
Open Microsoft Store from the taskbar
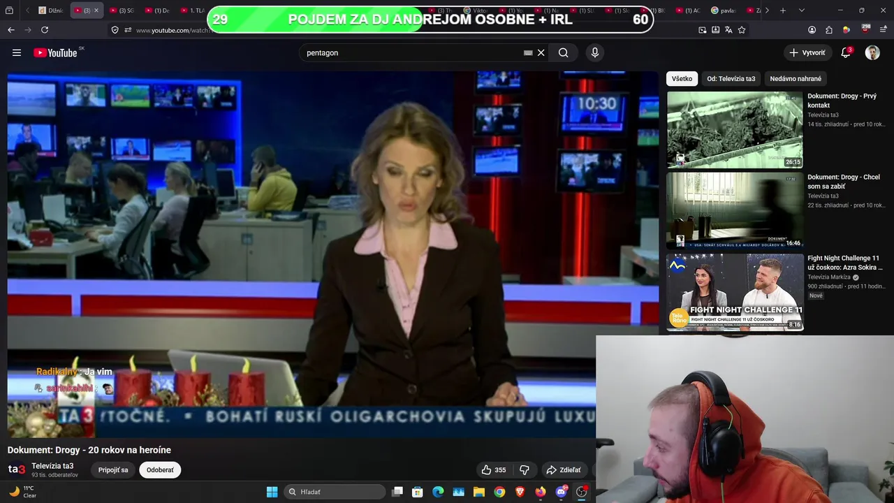418,492
